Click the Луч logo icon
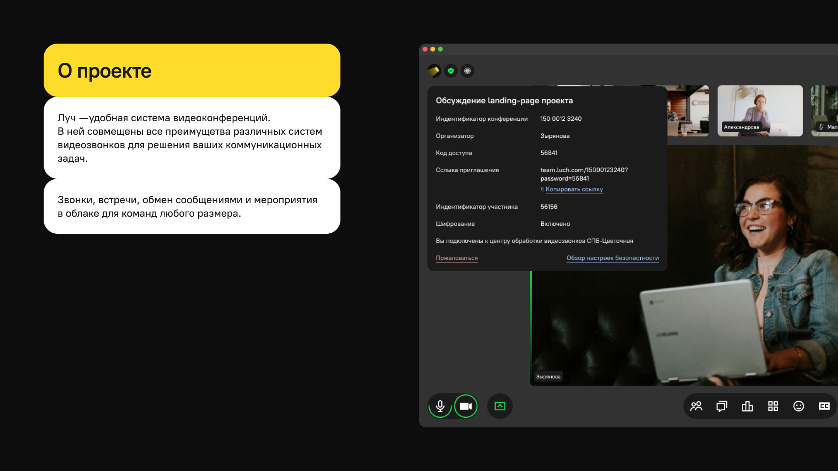This screenshot has height=471, width=838. 434,71
